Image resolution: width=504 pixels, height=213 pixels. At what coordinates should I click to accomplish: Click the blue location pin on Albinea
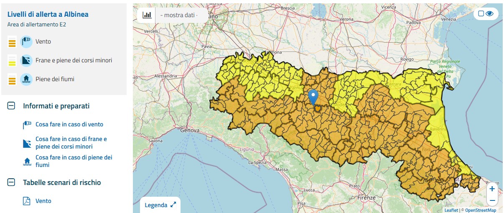(313, 97)
